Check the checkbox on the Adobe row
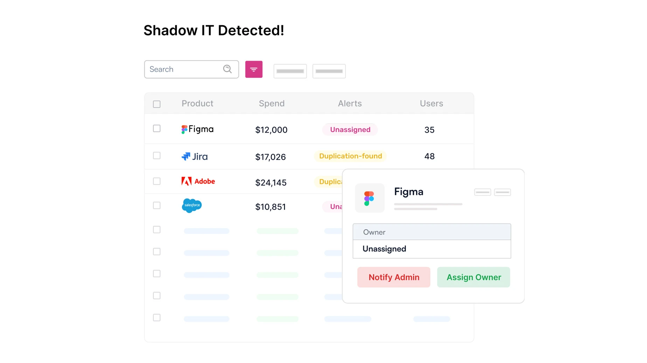 pyautogui.click(x=156, y=181)
